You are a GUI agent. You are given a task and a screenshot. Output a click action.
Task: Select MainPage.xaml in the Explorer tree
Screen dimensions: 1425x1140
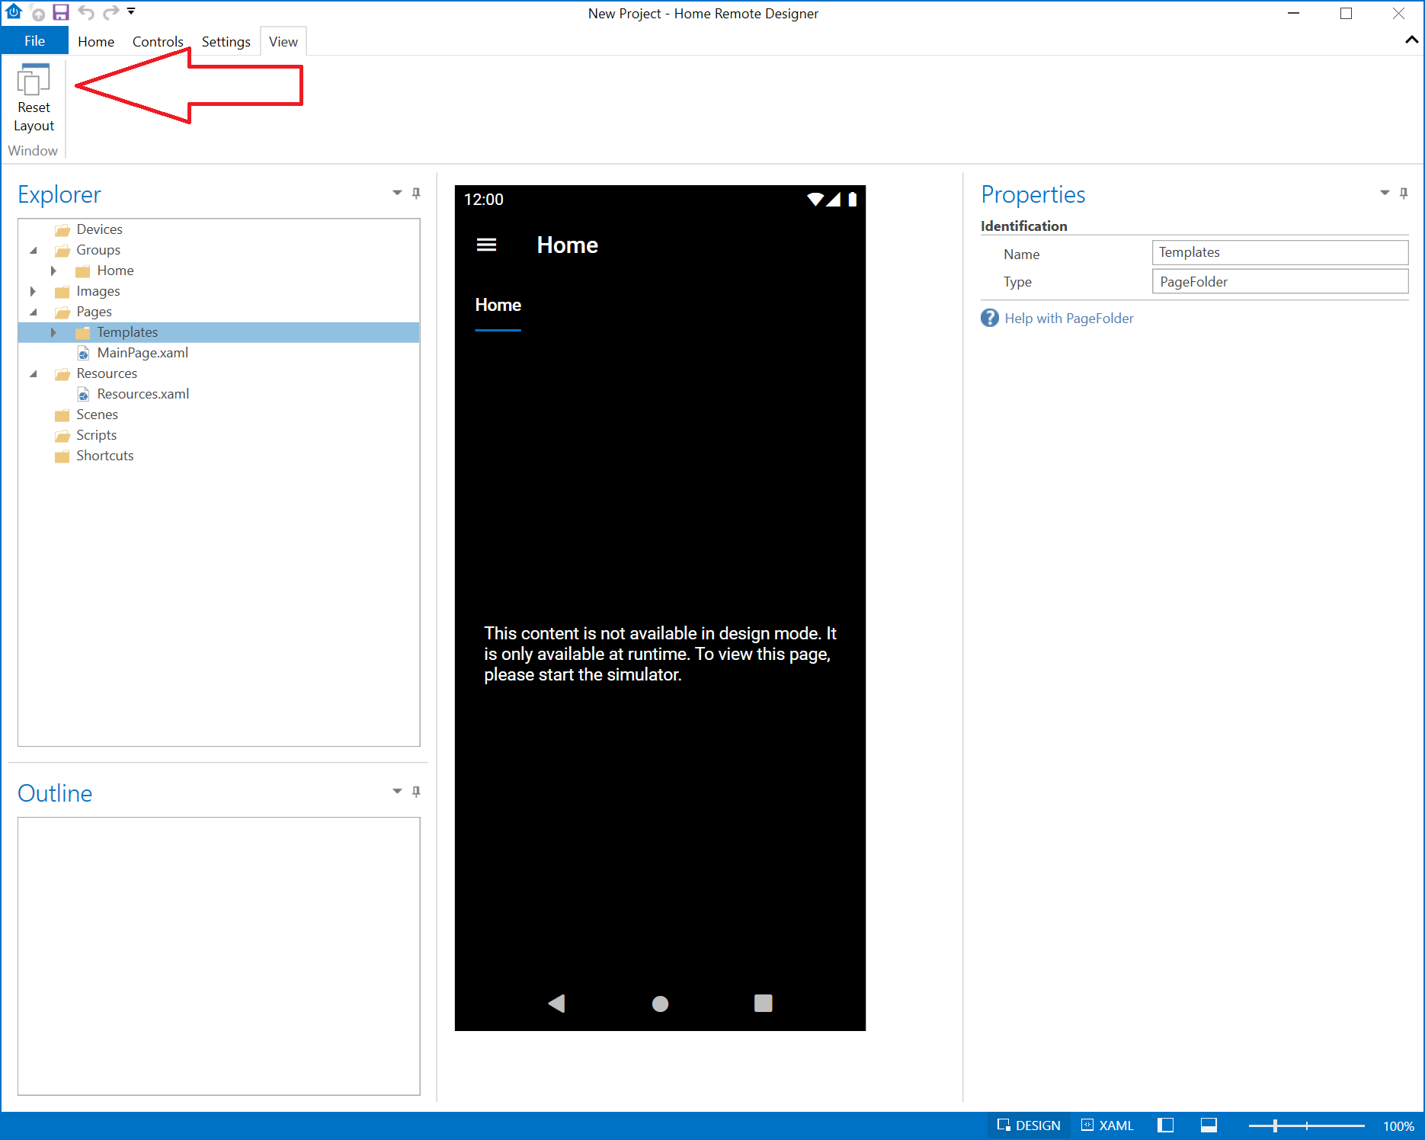tap(142, 353)
